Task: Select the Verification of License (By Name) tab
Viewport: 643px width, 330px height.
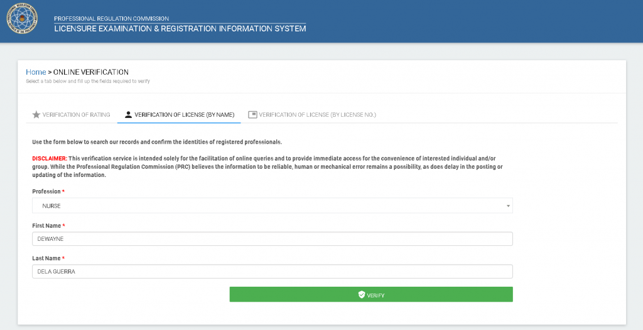Action: (179, 115)
